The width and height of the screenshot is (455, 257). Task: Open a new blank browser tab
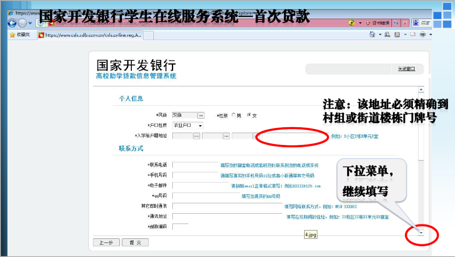click(148, 35)
